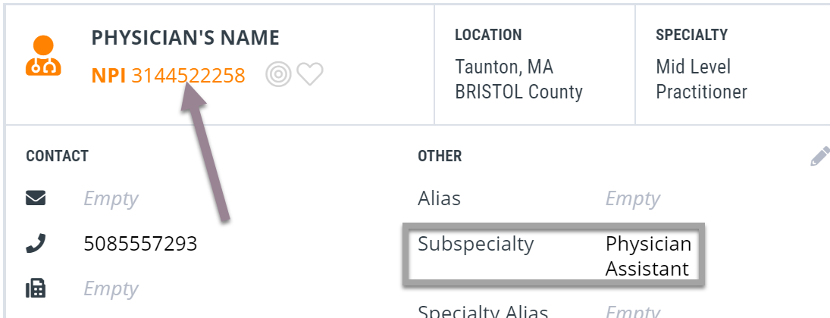Click the PHYSICIAN'S NAME heading
Screen dimensions: 830x318
coord(185,38)
